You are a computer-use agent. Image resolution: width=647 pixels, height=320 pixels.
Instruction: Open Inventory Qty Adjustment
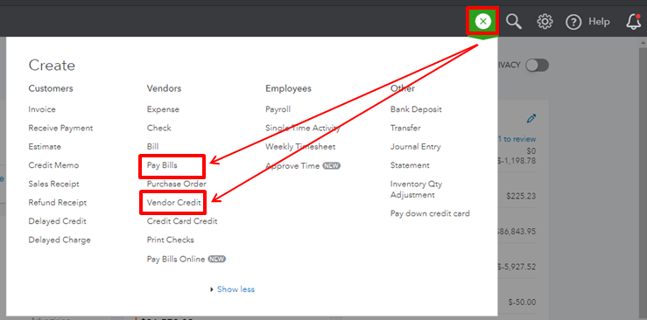click(x=417, y=190)
